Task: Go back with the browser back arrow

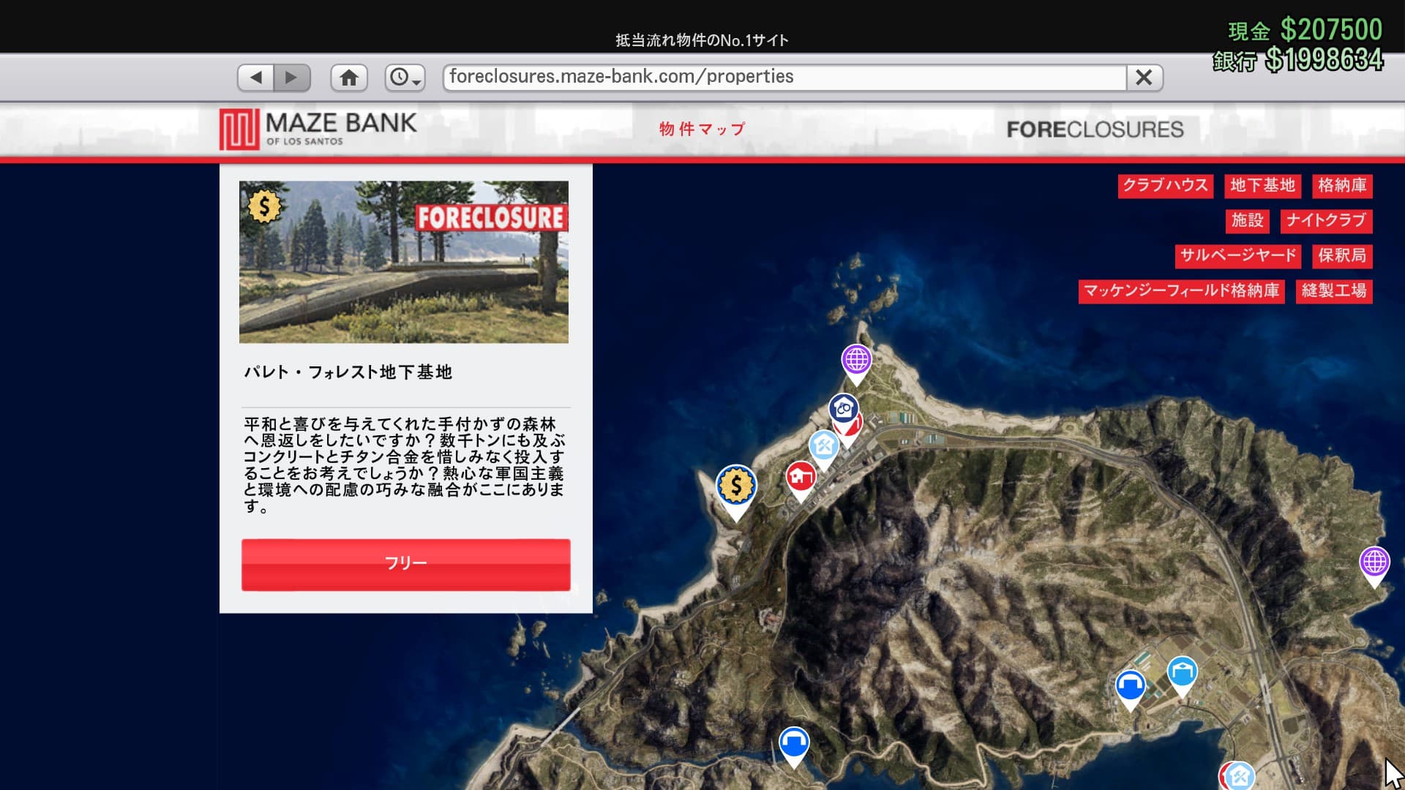Action: tap(255, 78)
